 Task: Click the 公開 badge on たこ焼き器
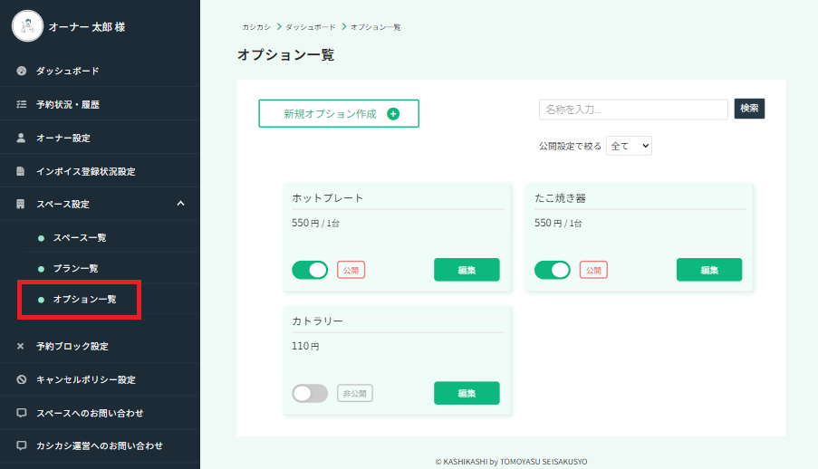tap(593, 270)
